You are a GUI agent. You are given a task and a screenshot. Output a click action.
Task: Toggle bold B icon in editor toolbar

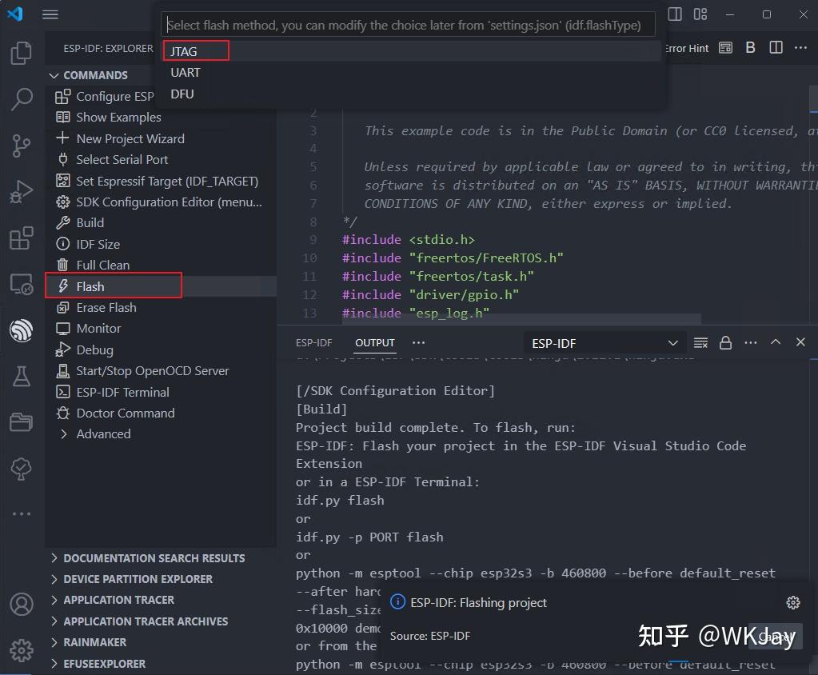point(750,47)
